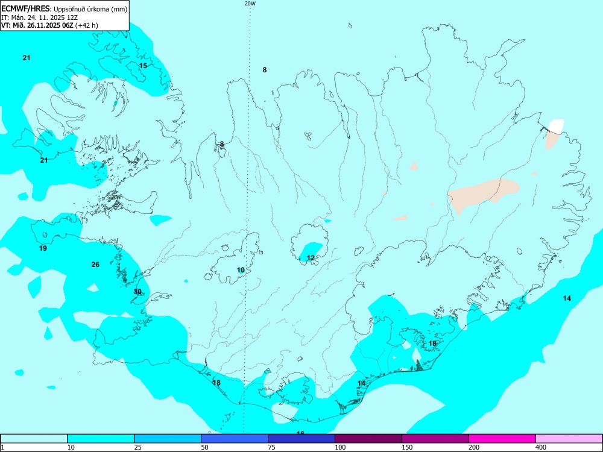Click the '14' value on the south coast
The image size is (603, 452).
(x=361, y=383)
